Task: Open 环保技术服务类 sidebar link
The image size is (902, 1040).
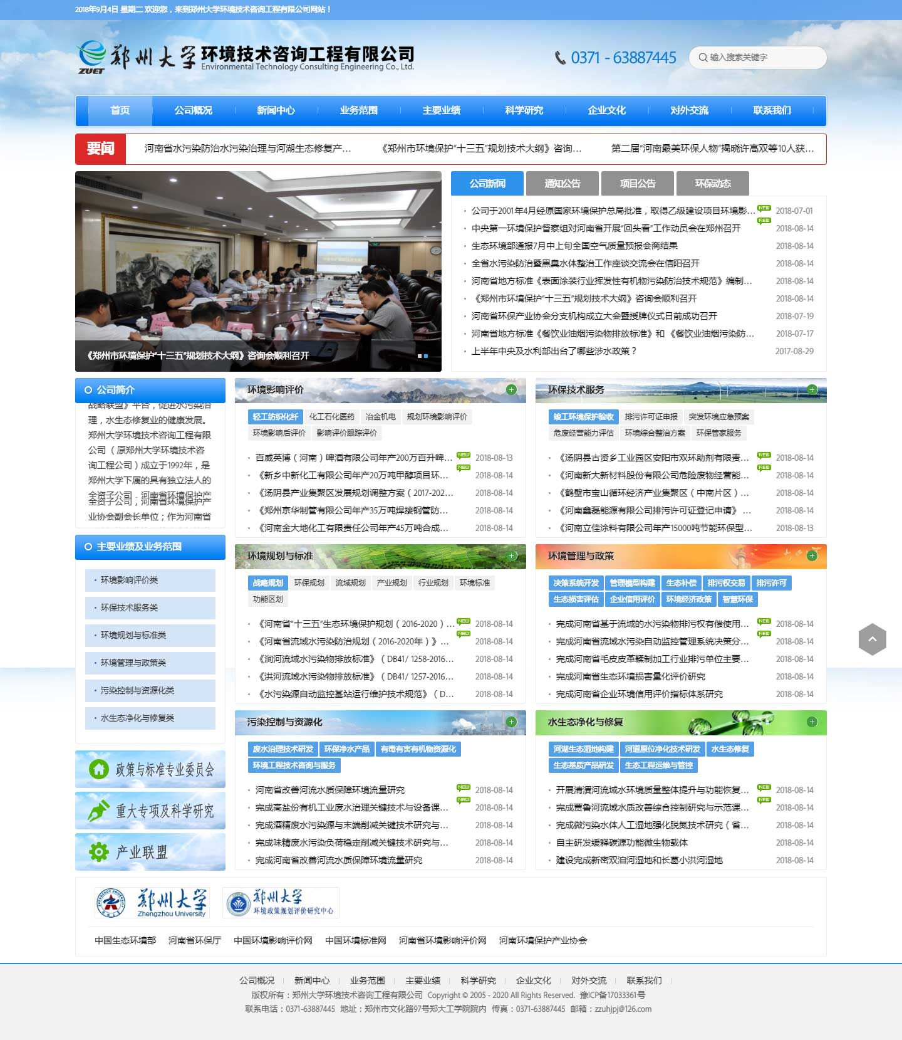Action: [150, 608]
